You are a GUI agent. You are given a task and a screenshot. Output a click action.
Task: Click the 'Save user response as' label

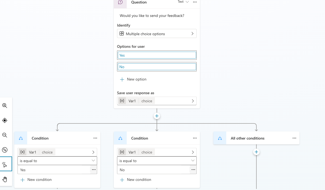[136, 93]
